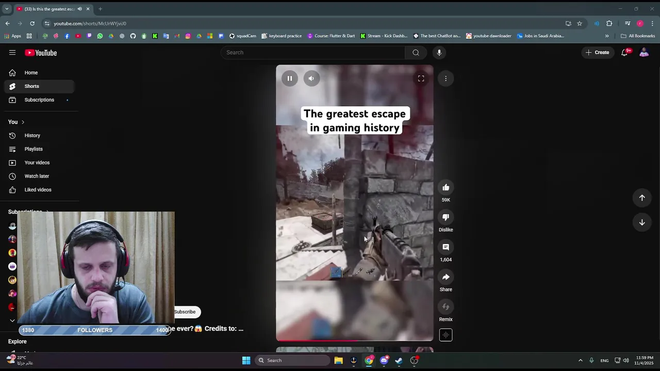Open a new browser tab
This screenshot has height=371, width=660.
coord(100,9)
